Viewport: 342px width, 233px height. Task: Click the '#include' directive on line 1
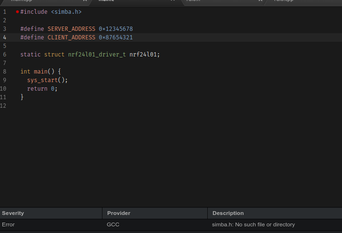pos(34,12)
